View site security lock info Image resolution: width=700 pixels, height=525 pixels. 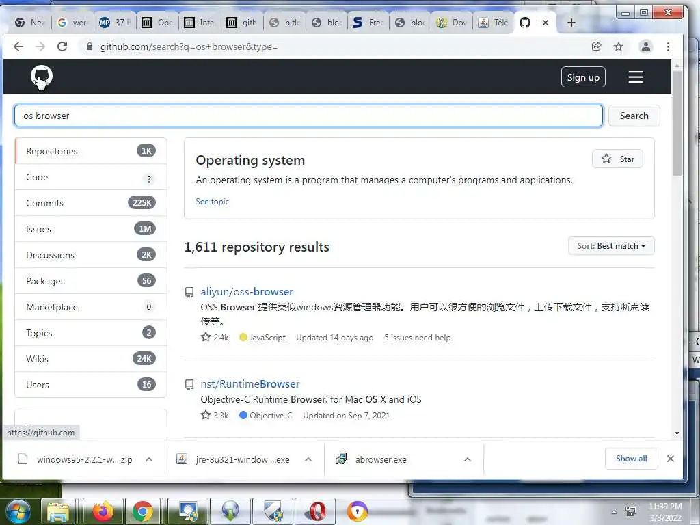coord(90,46)
